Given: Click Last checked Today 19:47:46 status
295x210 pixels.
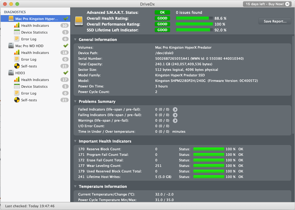Looking at the screenshot, I should coord(30,206).
